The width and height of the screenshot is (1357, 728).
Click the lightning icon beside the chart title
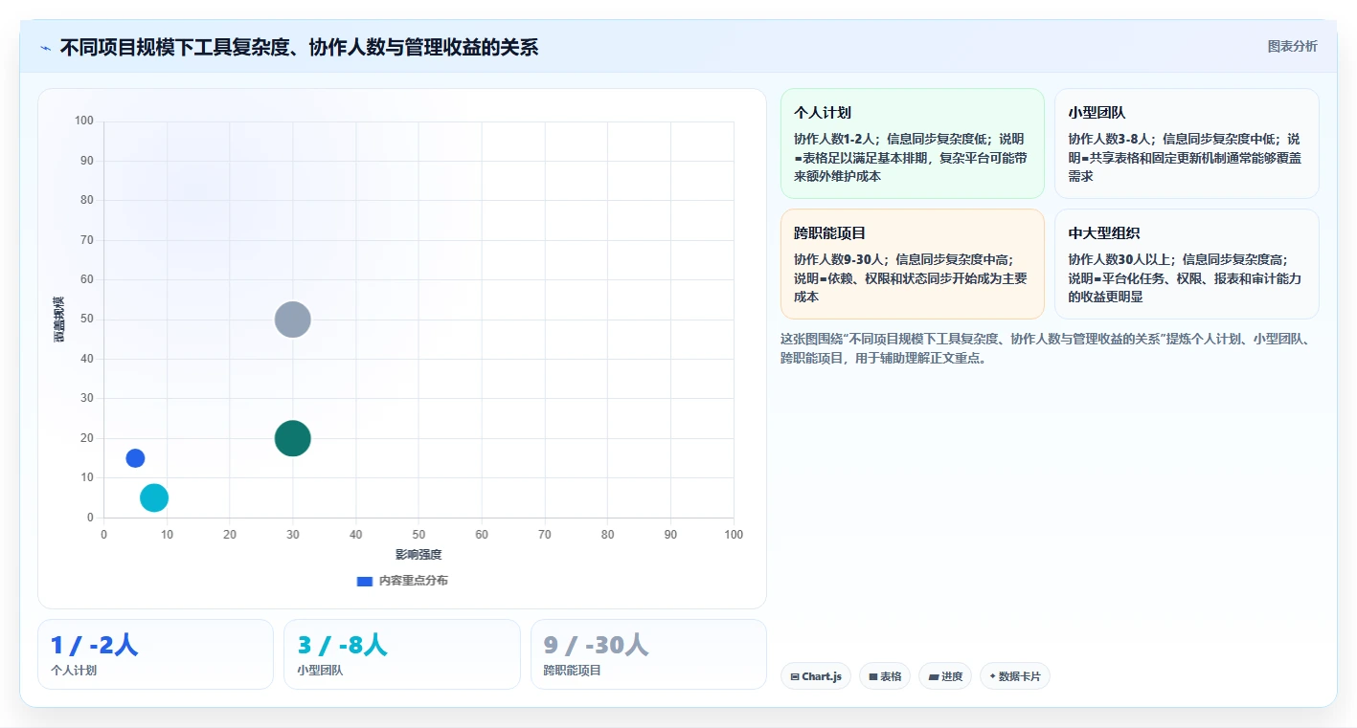pos(46,48)
